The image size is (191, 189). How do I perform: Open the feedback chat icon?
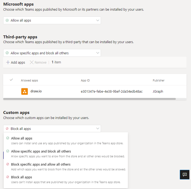pyautogui.click(x=185, y=175)
